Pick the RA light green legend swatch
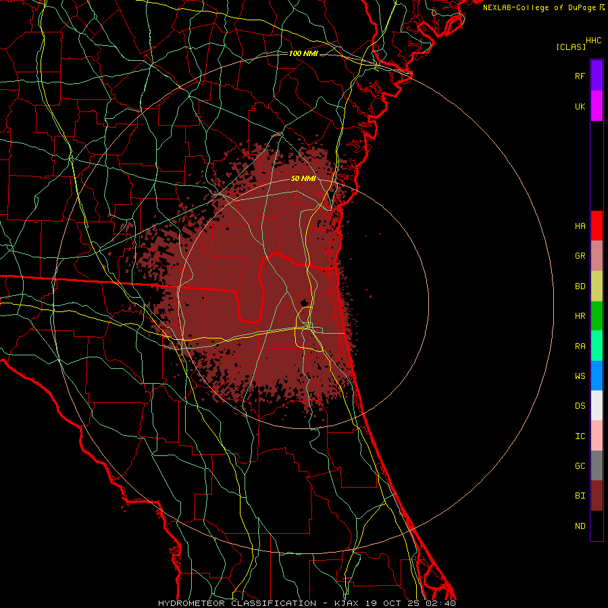Image resolution: width=608 pixels, height=608 pixels. coord(597,346)
